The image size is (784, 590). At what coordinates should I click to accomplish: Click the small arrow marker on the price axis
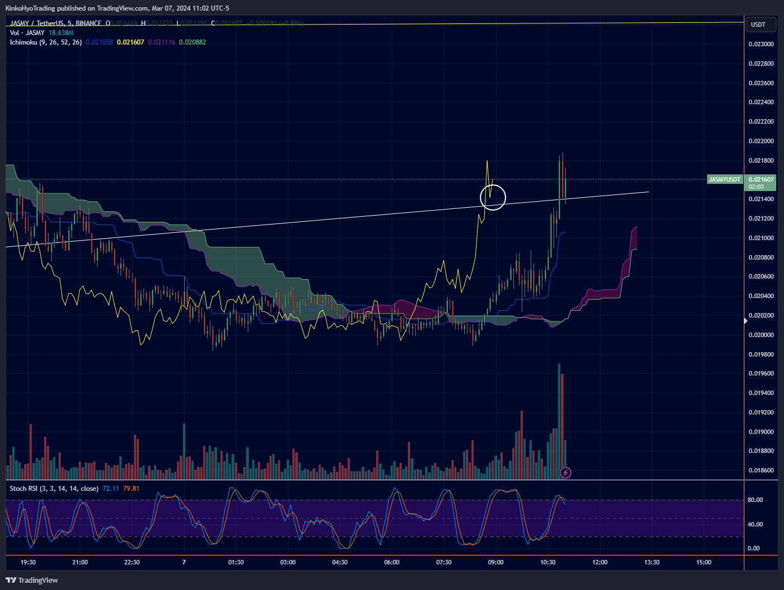pos(745,321)
